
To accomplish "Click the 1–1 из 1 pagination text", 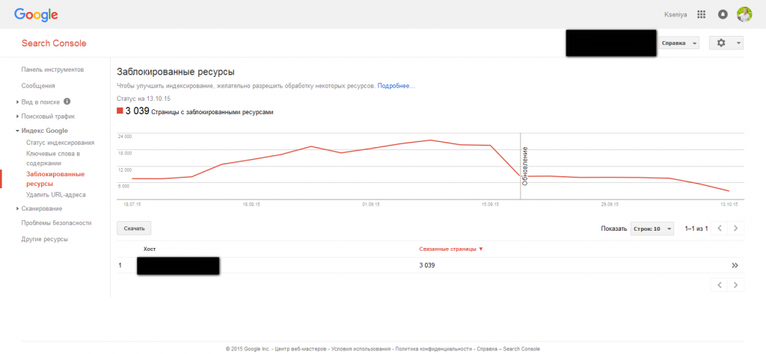I will pos(696,229).
